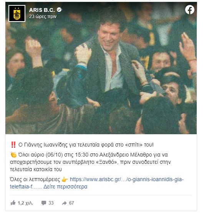Image resolution: width=204 pixels, height=215 pixels.
Task: Click the 'Όλες οι λεπτομέρειες' text
Action: (35, 179)
